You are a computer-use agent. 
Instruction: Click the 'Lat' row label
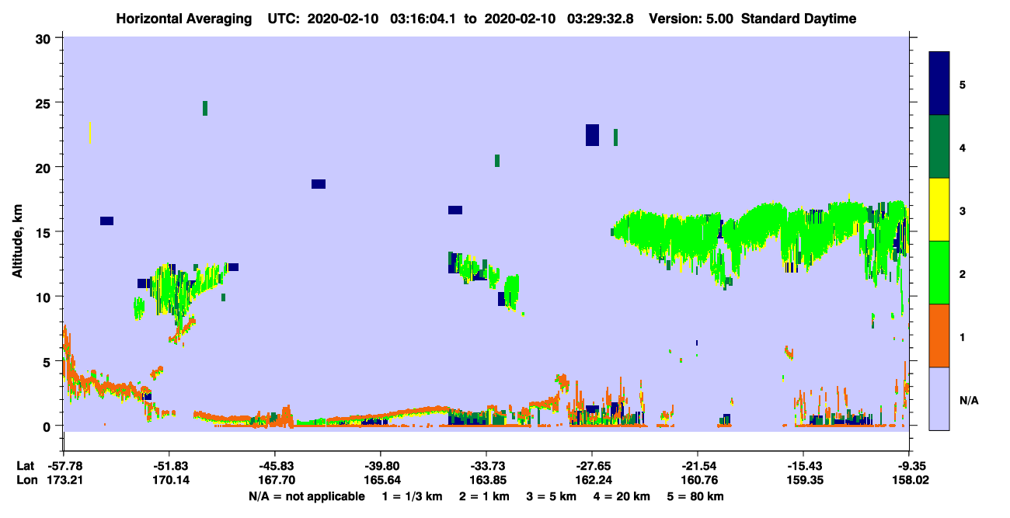click(25, 465)
